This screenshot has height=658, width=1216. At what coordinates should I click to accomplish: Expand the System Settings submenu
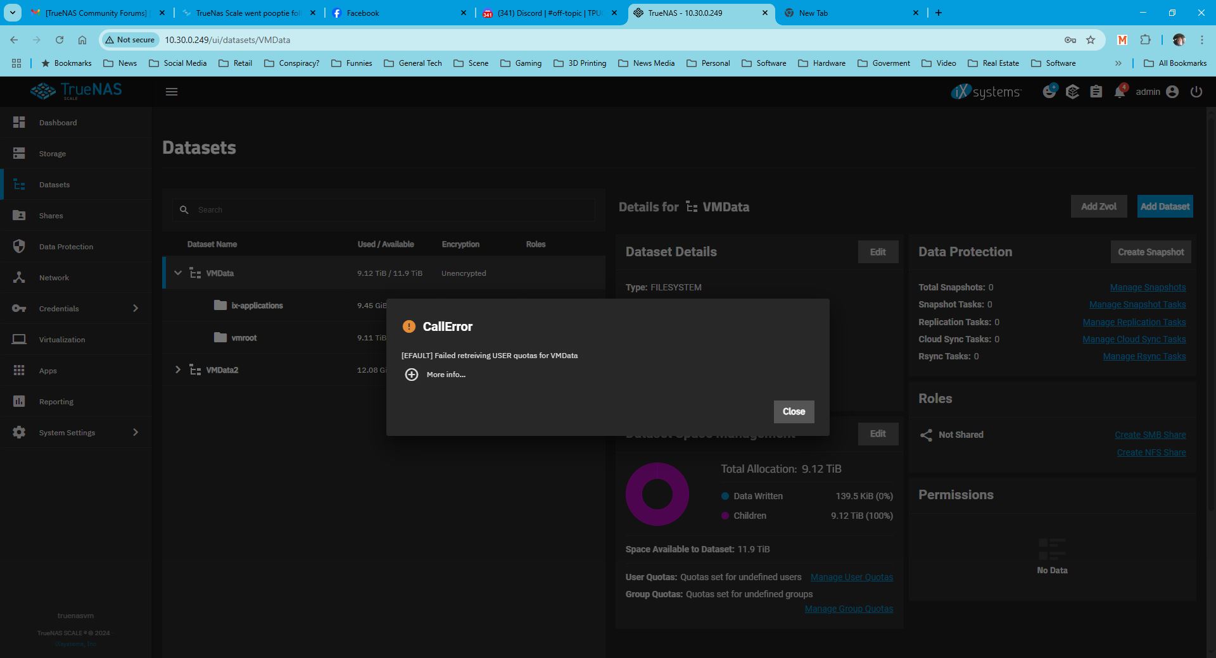(135, 432)
